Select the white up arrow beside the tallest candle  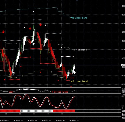(34, 44)
